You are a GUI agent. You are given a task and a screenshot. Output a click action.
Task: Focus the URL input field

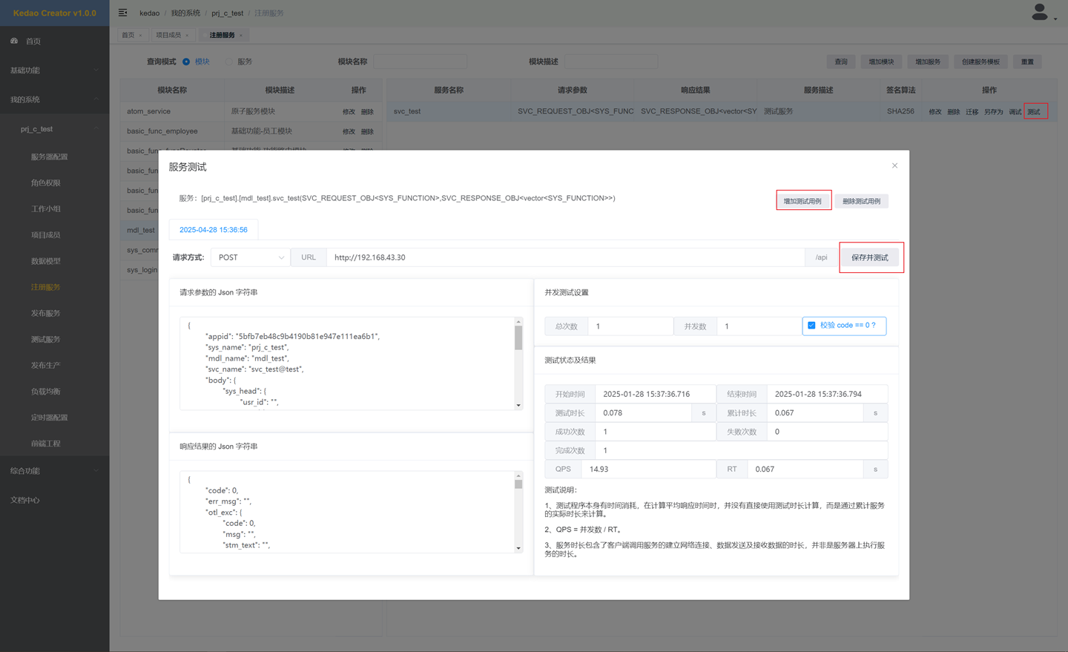click(565, 257)
